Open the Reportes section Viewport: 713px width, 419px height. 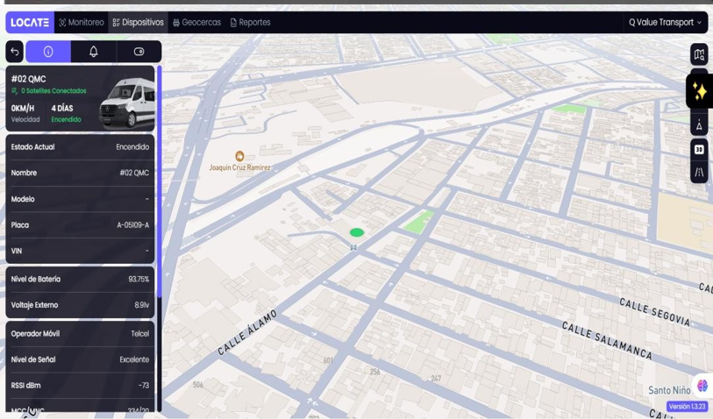coord(250,22)
